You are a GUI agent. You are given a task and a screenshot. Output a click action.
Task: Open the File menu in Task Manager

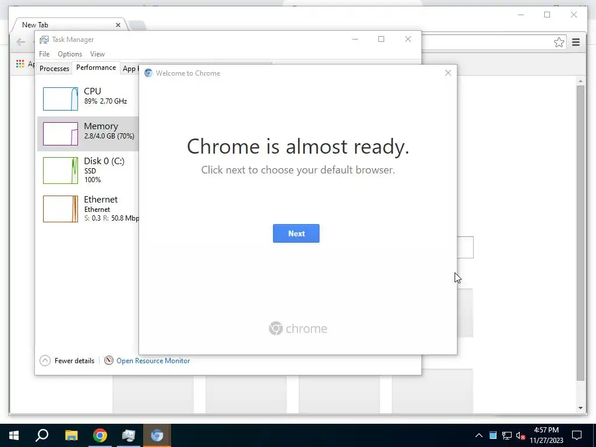[44, 54]
